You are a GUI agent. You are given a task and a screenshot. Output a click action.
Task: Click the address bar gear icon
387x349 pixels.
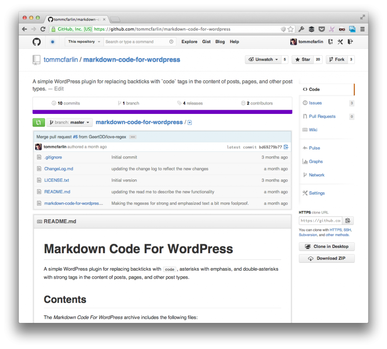click(x=283, y=29)
